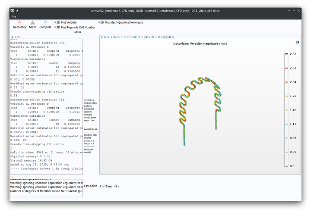Click log line 'Physical memory: 5.1 GB'
The height and width of the screenshot is (212, 311).
(x=30, y=156)
